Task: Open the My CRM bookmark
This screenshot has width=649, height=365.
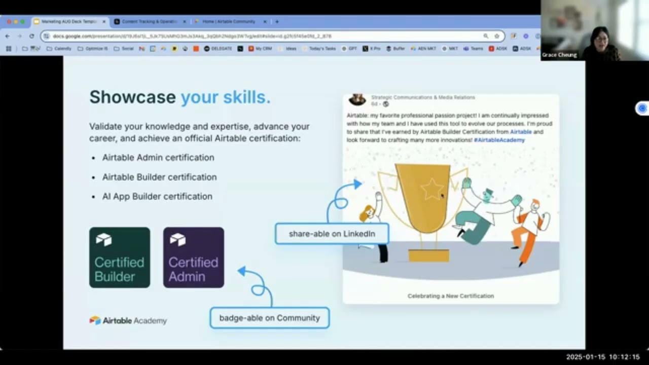Action: tap(260, 49)
